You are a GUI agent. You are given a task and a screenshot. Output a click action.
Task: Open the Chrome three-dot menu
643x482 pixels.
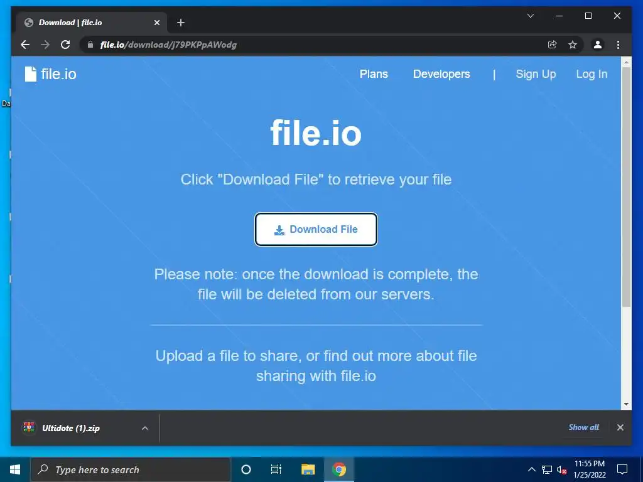coord(619,45)
